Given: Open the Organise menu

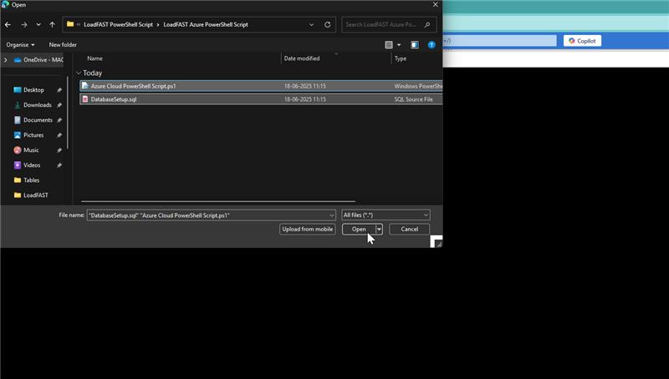Looking at the screenshot, I should point(21,44).
